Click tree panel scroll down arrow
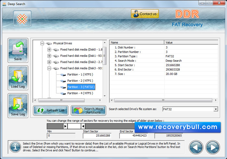The height and width of the screenshot is (159, 227). click(104, 96)
